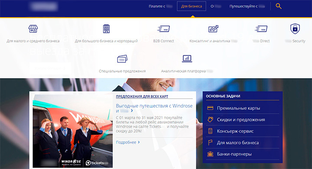
Task: Click the analytics platform laptop icon
Action: (187, 59)
